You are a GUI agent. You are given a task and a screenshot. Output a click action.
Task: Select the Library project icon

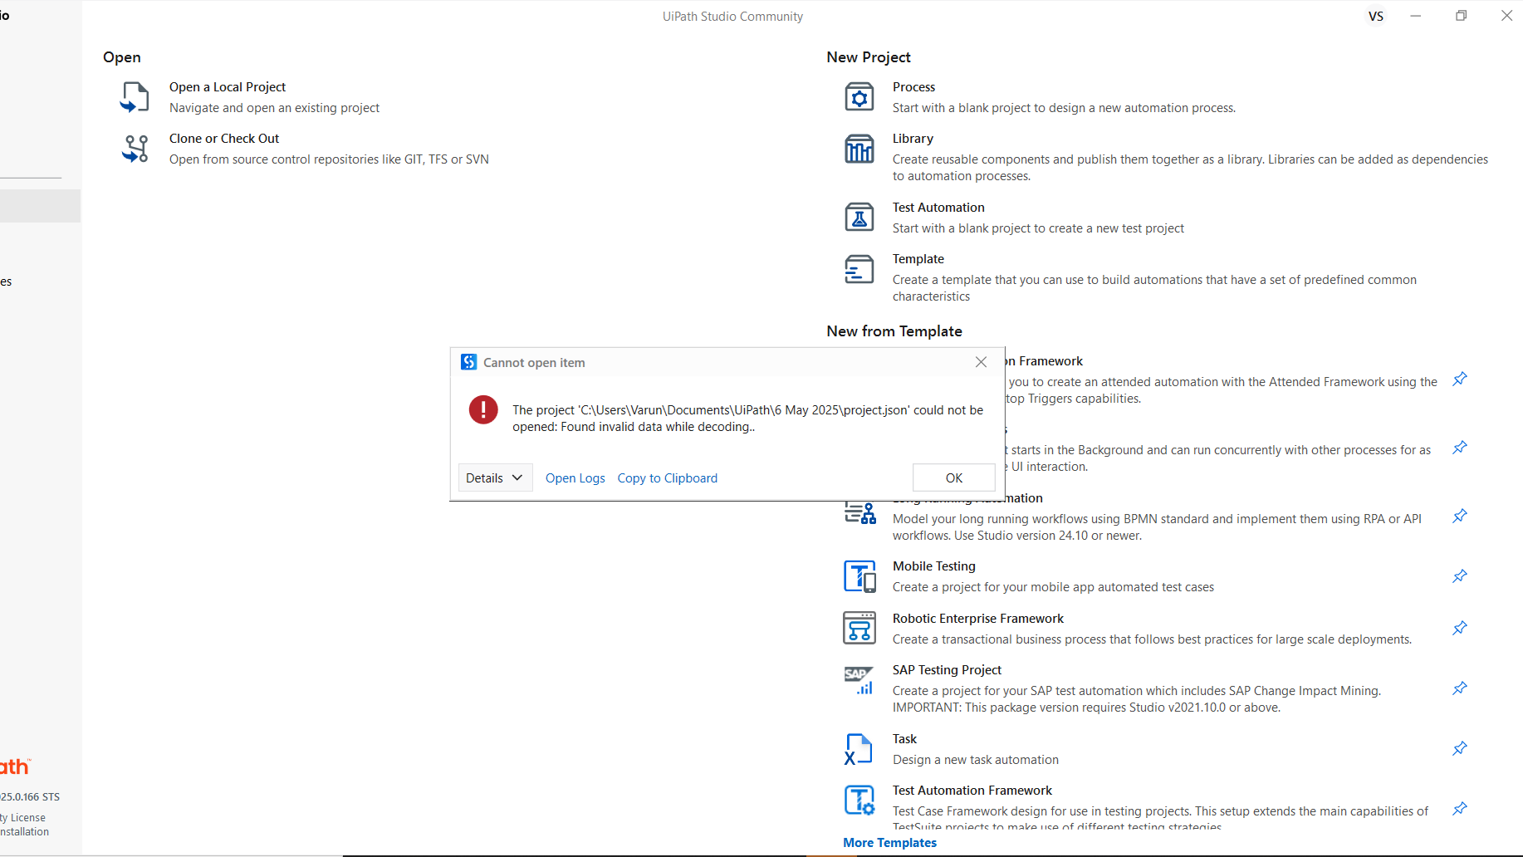(x=859, y=149)
